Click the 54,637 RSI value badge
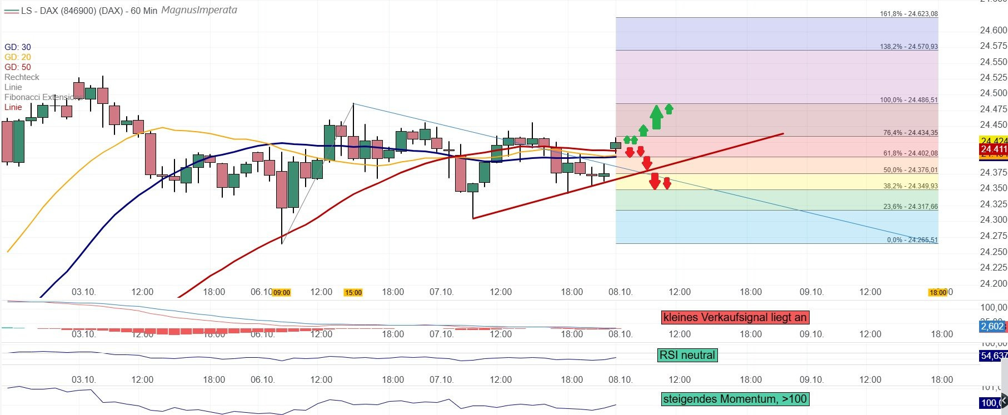This screenshot has height=415, width=1008. [x=993, y=356]
